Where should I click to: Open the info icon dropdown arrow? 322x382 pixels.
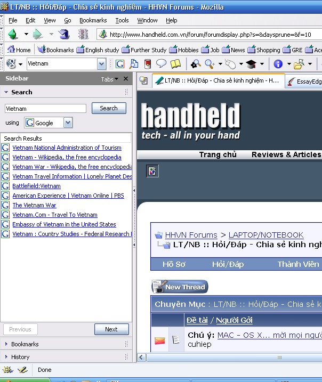tap(289, 64)
